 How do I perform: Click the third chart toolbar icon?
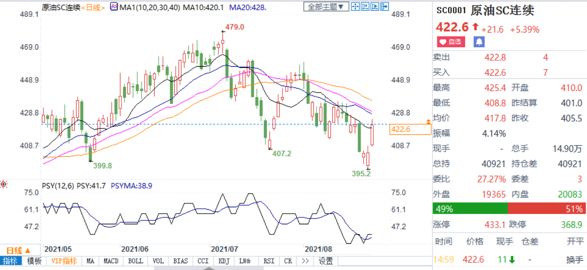374,7
